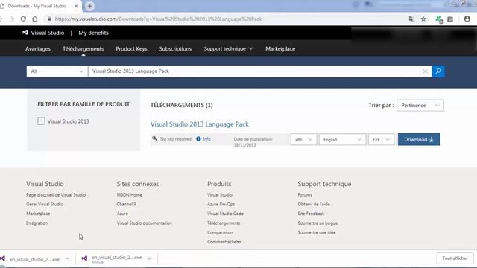
Task: Open the English language dropdown
Action: (x=342, y=139)
